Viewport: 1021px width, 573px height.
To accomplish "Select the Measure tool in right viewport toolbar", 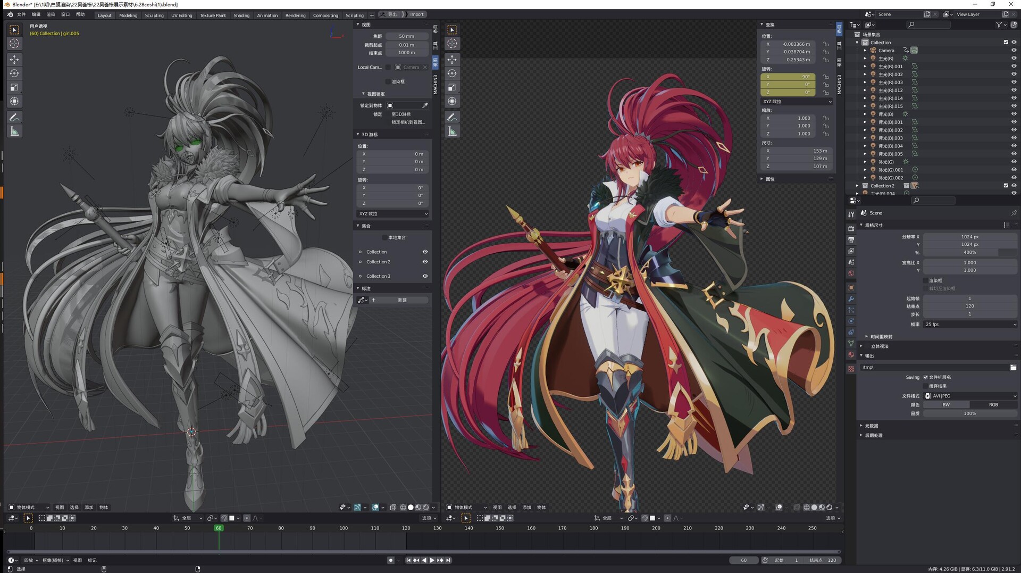I will coord(452,131).
